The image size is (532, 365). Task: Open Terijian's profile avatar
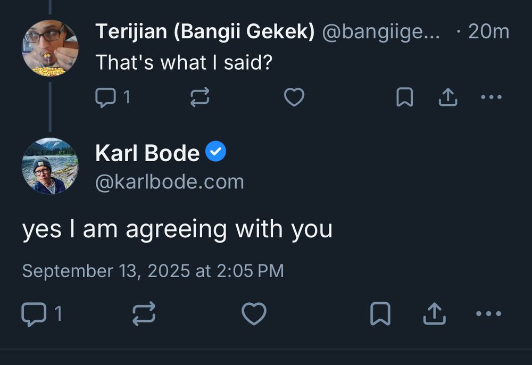(x=49, y=47)
